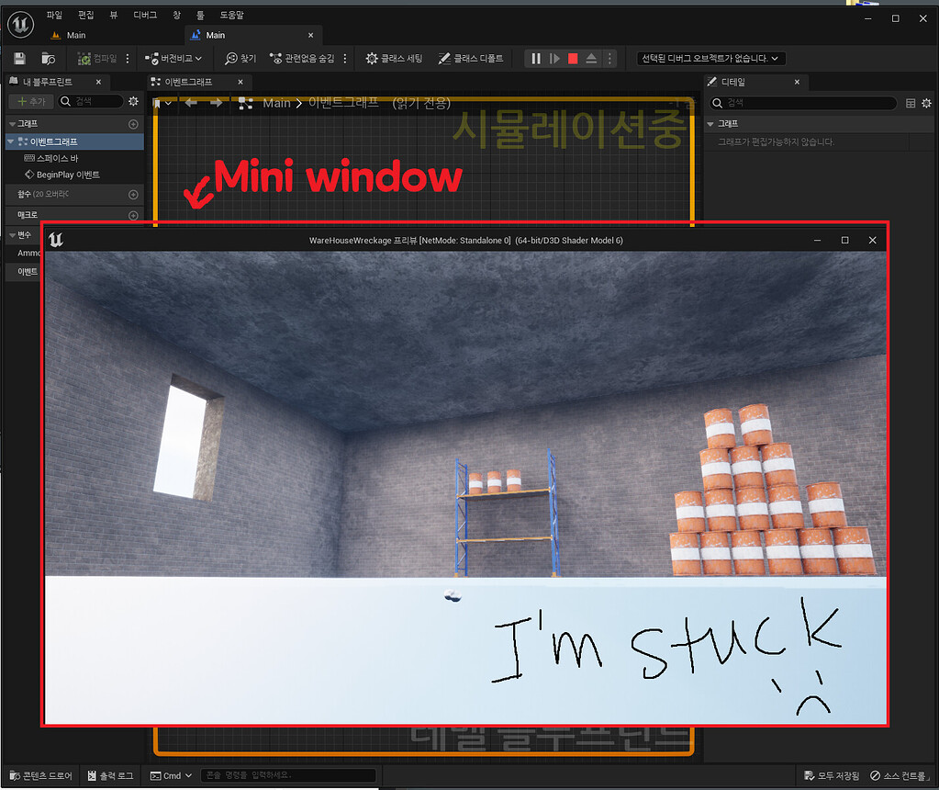This screenshot has width=939, height=790.
Task: Click the 추가 (Add) button
Action: click(31, 101)
